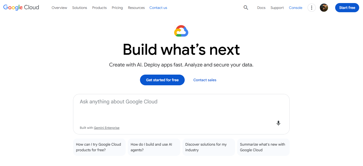Viewport: 363px width, 166px height.
Task: Select the Contact sales link
Action: (205, 80)
